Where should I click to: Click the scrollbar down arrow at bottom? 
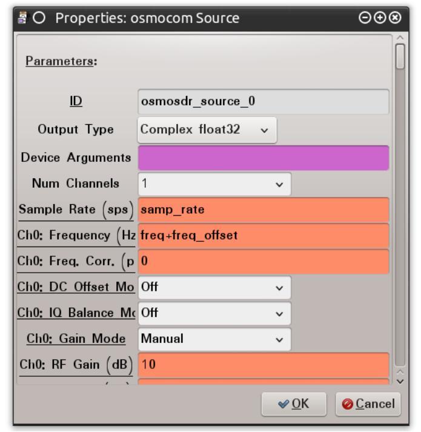tap(400, 382)
